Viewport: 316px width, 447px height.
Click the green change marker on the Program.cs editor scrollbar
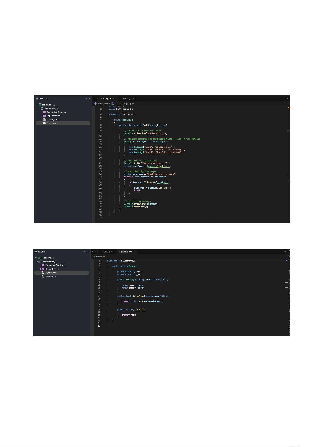click(x=288, y=194)
